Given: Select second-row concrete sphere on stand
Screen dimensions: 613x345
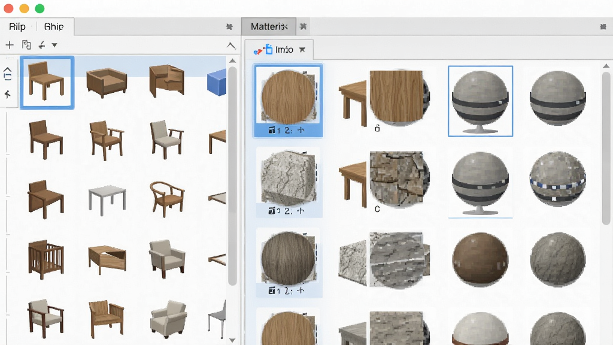Looking at the screenshot, I should point(480,183).
